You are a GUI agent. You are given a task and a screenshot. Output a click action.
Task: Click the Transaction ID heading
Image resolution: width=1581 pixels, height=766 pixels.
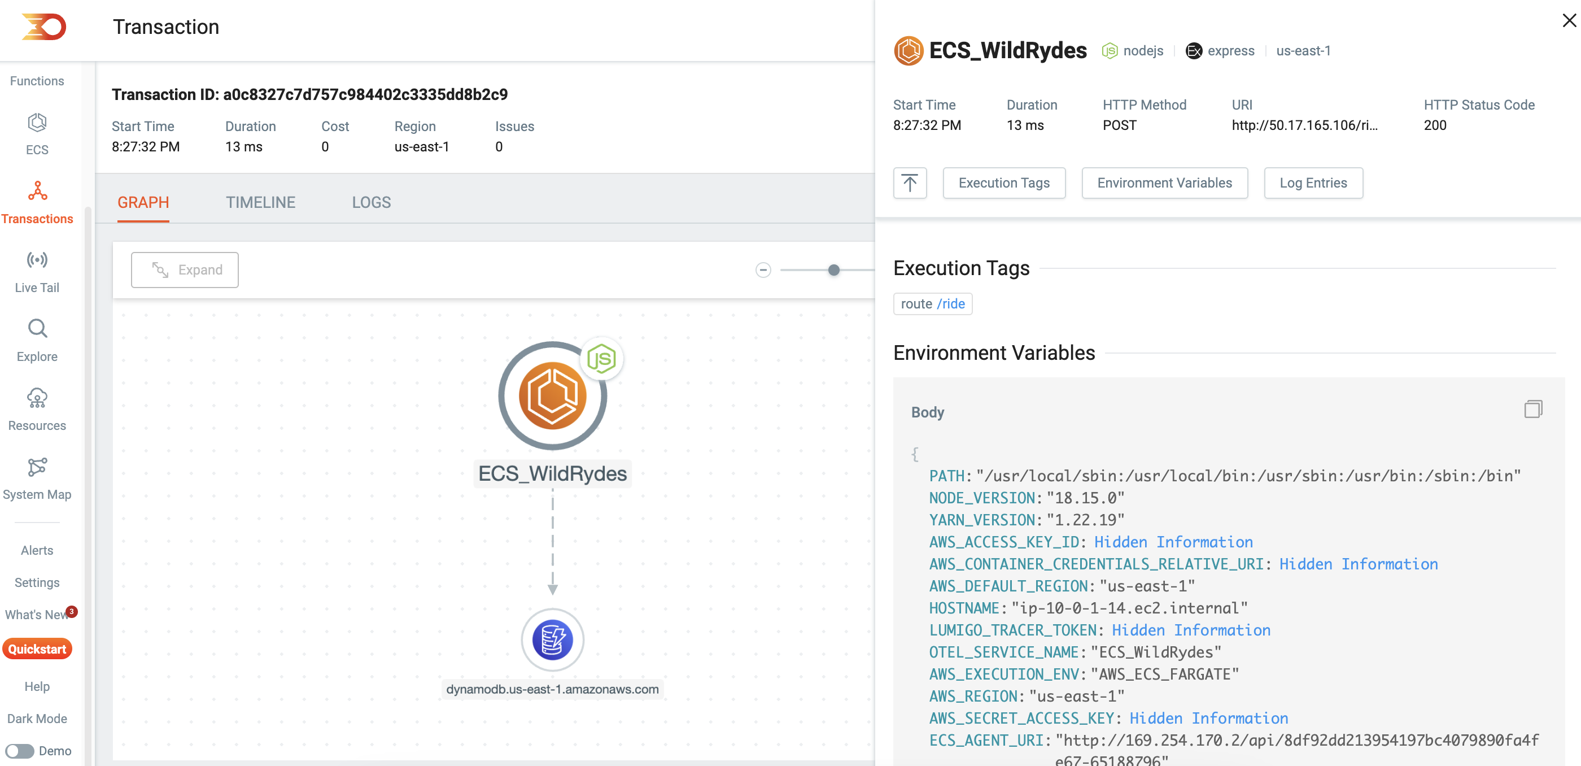[x=309, y=94]
